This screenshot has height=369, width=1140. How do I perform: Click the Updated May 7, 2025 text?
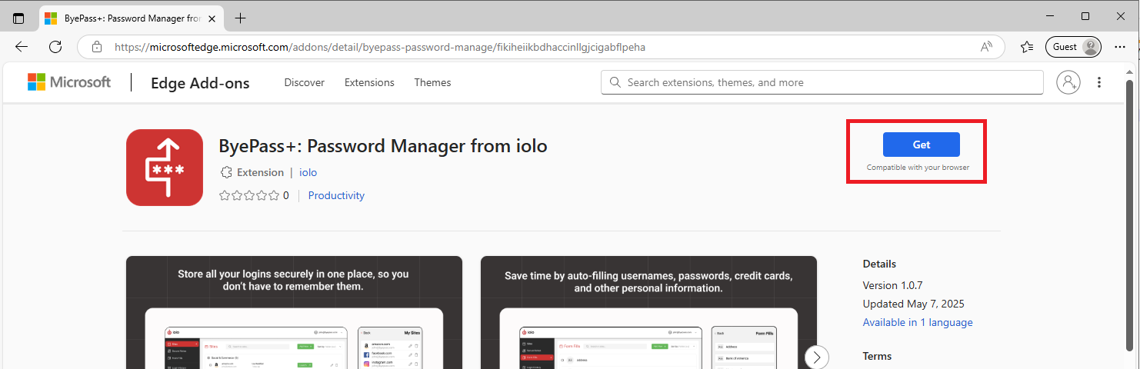913,304
